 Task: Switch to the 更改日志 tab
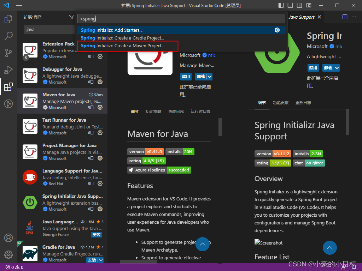pyautogui.click(x=176, y=112)
